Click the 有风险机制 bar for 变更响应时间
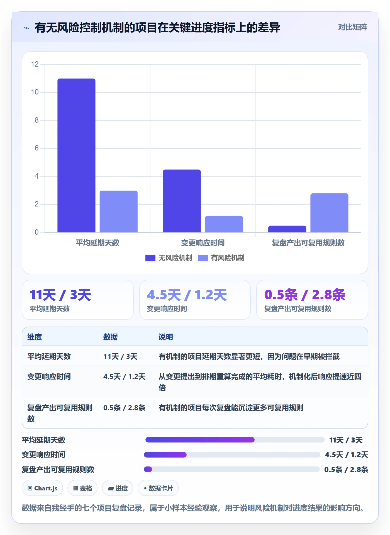This screenshot has width=390, height=535. pos(224,224)
